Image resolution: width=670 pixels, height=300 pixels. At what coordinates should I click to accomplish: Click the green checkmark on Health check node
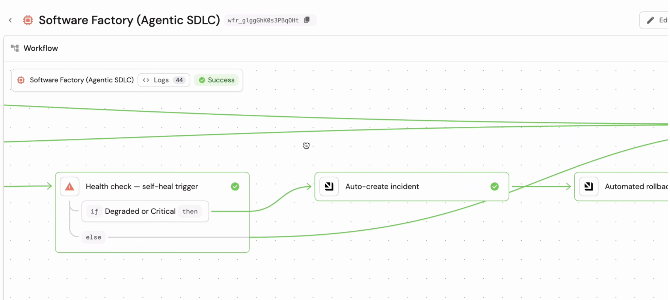point(235,186)
